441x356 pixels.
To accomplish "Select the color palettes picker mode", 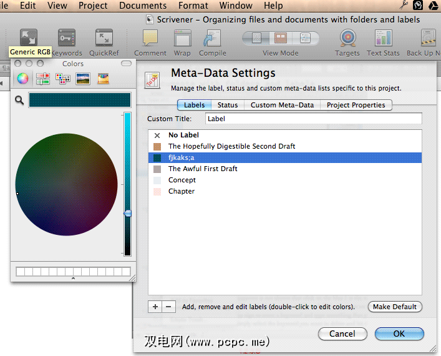I will [x=63, y=79].
